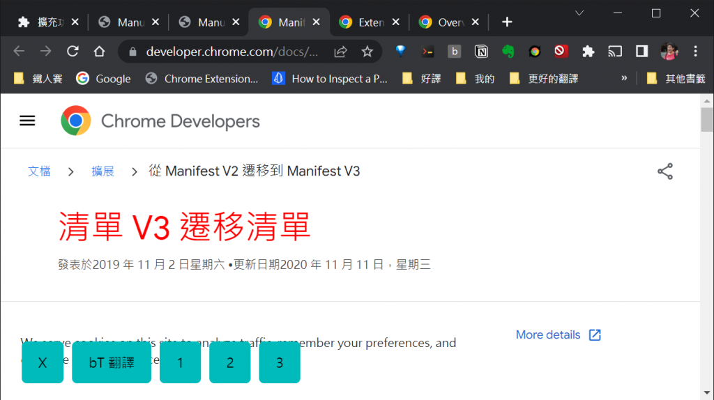Click the page vertical scrollbar thumb
This screenshot has height=400, width=714.
pyautogui.click(x=707, y=119)
